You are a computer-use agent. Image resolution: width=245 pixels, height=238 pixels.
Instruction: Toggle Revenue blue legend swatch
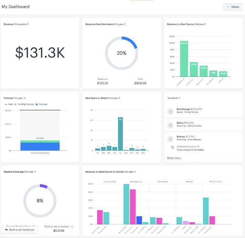(37, 104)
